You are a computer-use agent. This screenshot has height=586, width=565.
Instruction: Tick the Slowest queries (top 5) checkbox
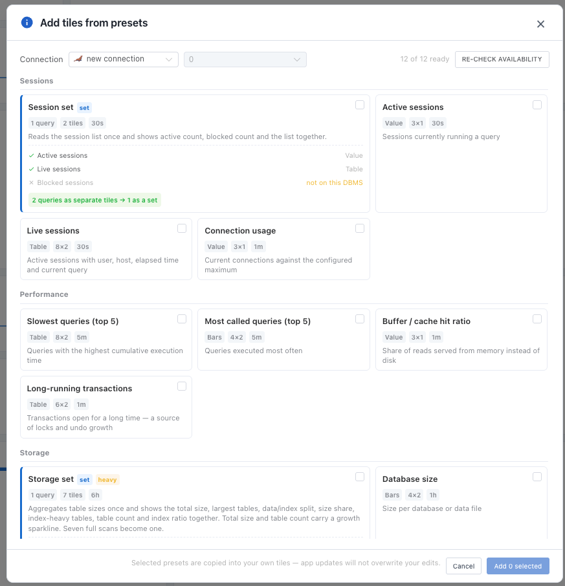pos(182,319)
